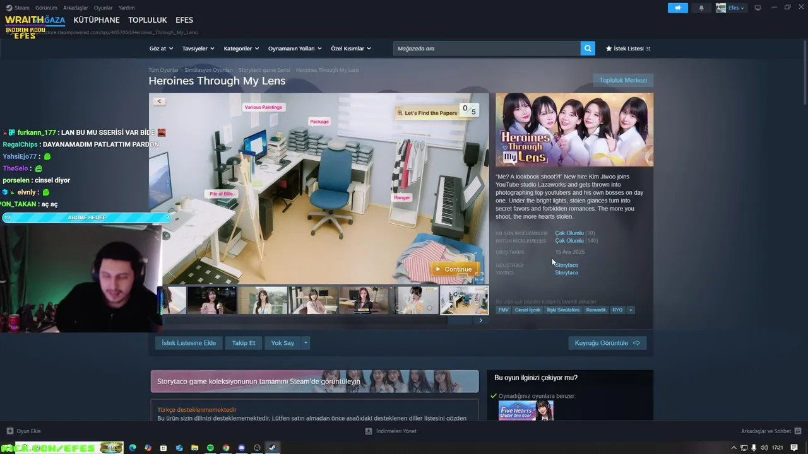Expand the Özel Kısımlar dropdown
This screenshot has width=808, height=454.
coord(351,49)
